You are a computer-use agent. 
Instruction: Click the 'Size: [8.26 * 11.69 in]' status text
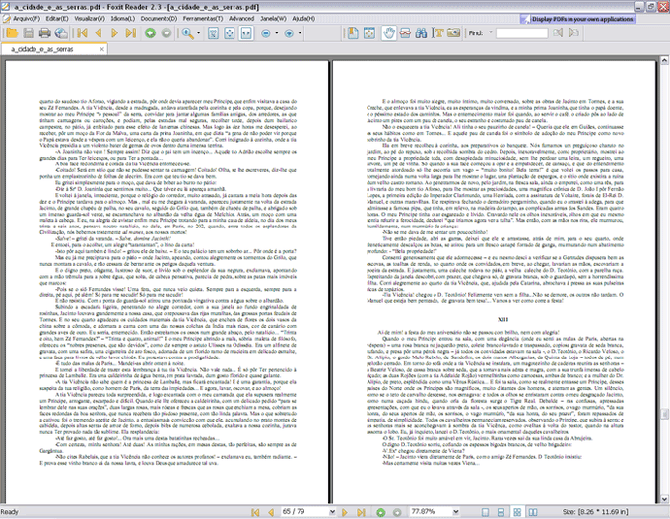(595, 512)
